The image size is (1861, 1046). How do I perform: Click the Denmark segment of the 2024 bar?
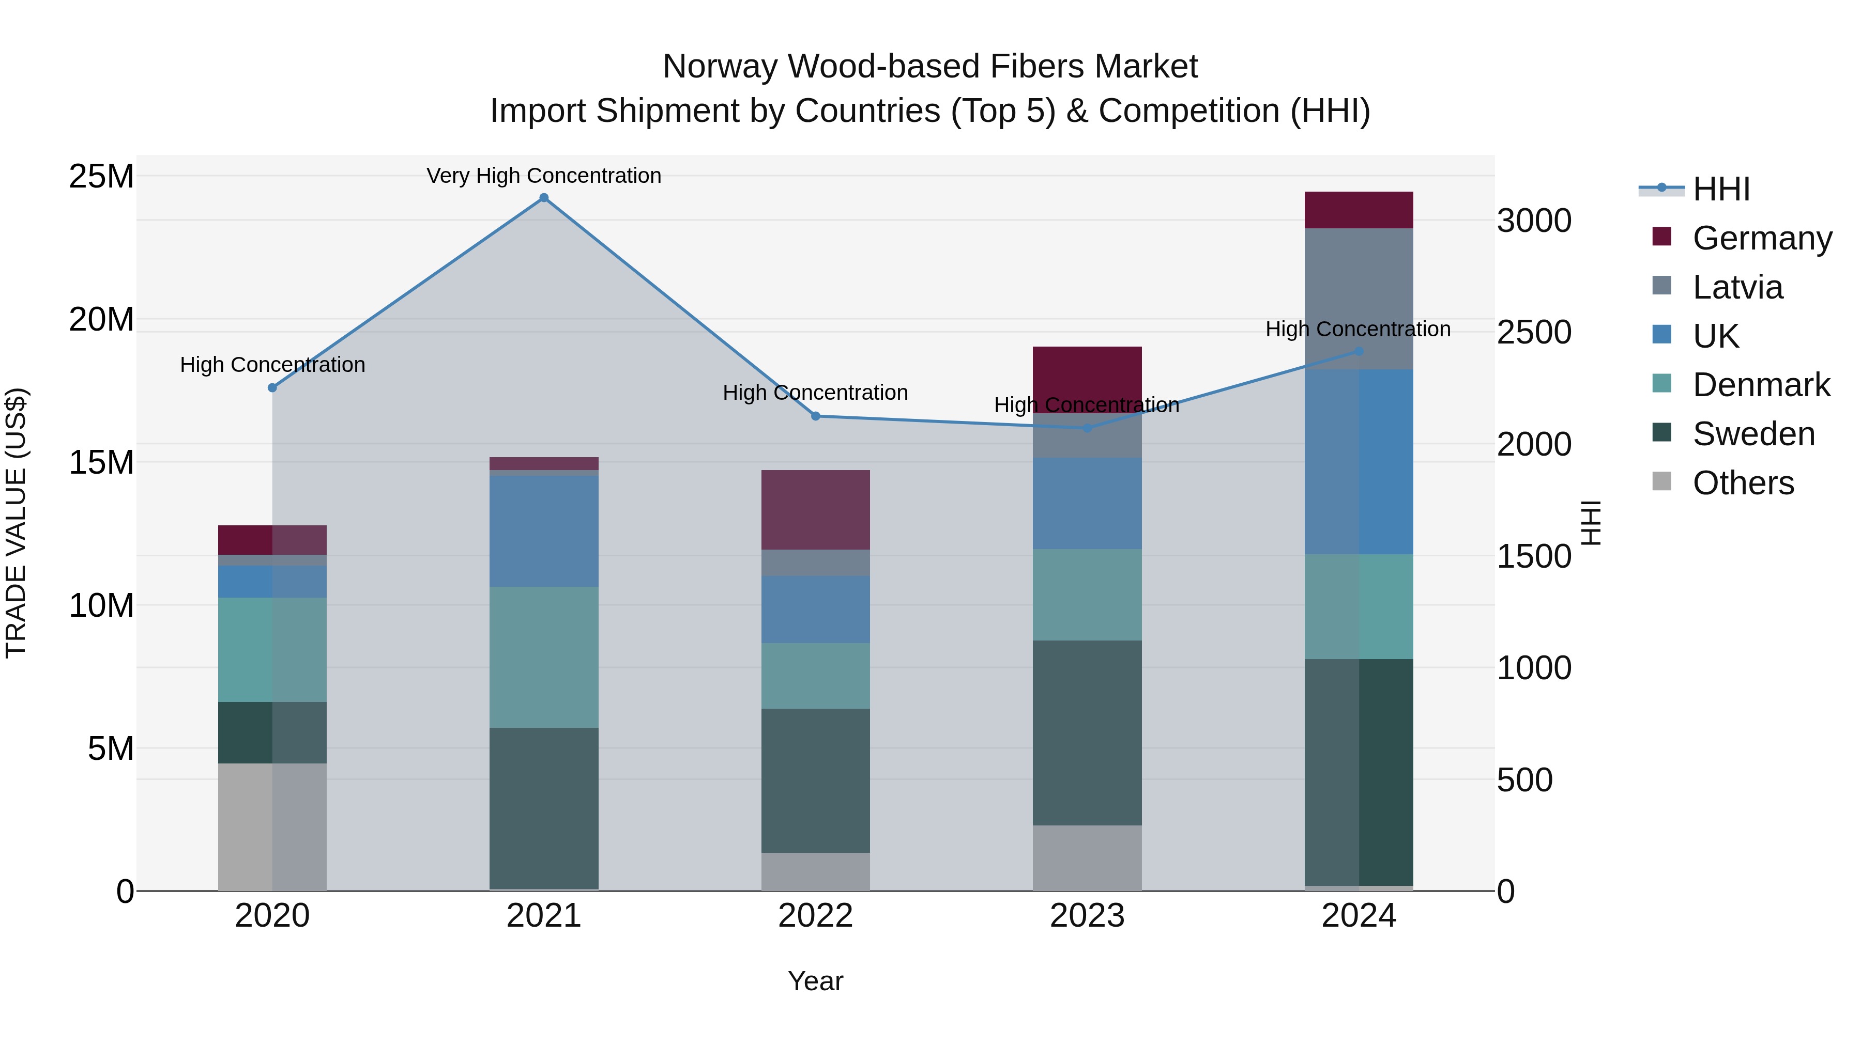pos(1359,607)
